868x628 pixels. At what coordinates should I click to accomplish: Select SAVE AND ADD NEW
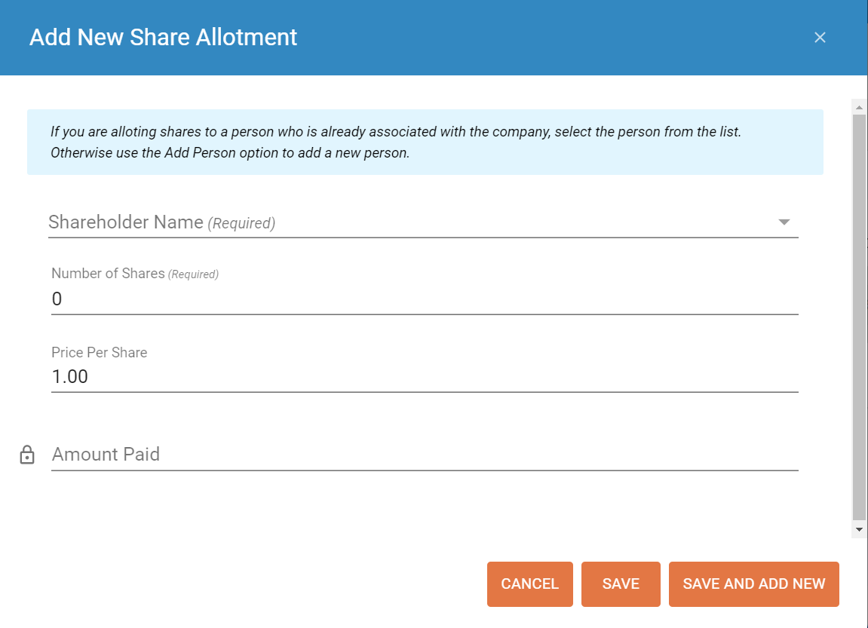[x=753, y=584]
